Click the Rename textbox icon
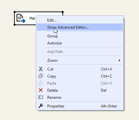 click(41, 97)
